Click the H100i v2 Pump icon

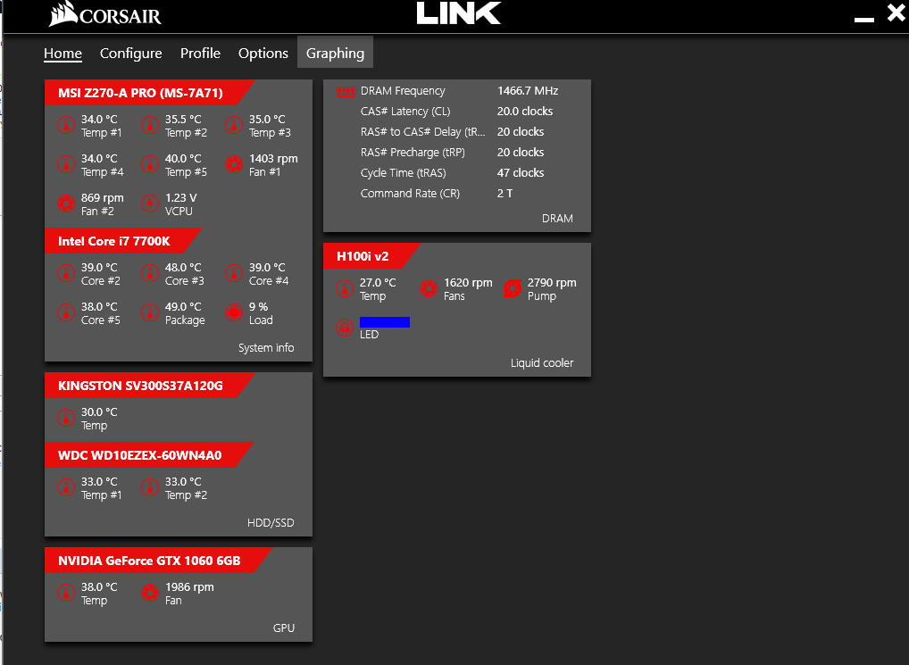pyautogui.click(x=513, y=288)
